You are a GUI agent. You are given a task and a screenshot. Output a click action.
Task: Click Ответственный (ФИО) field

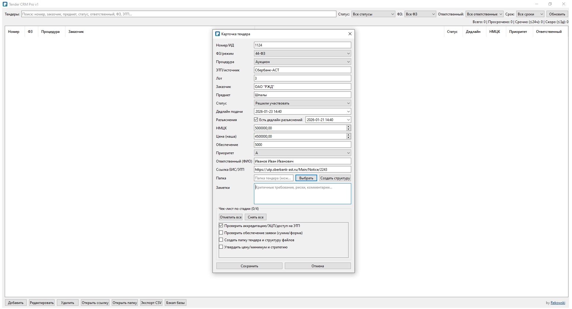click(x=303, y=161)
